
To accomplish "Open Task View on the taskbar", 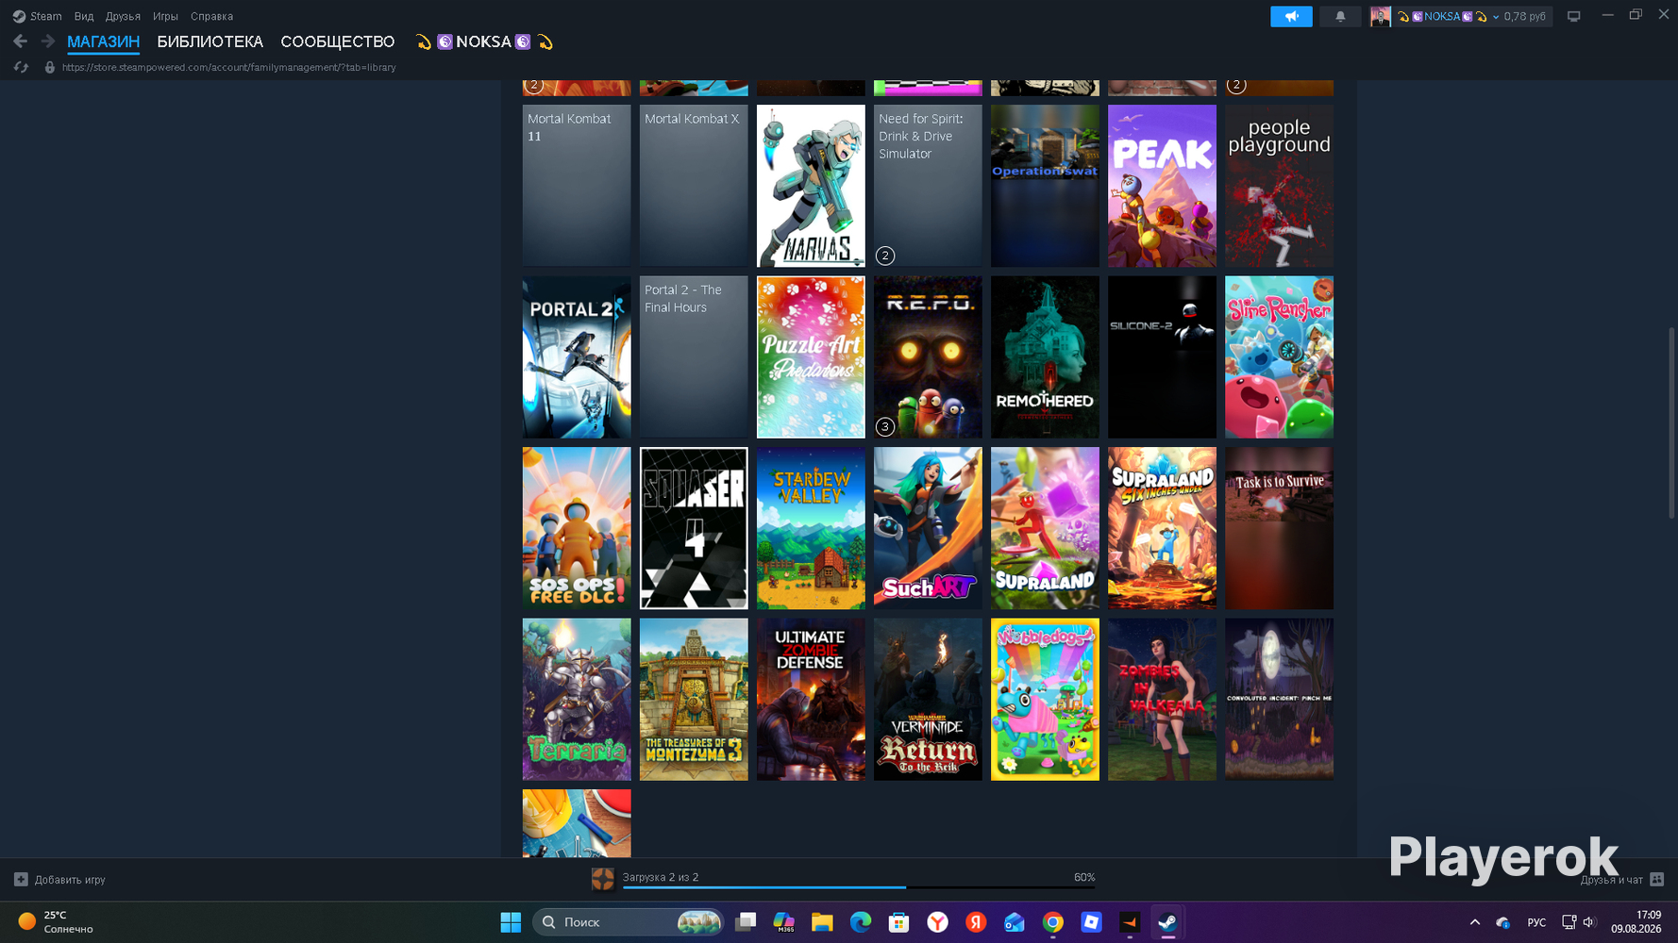I will [746, 922].
